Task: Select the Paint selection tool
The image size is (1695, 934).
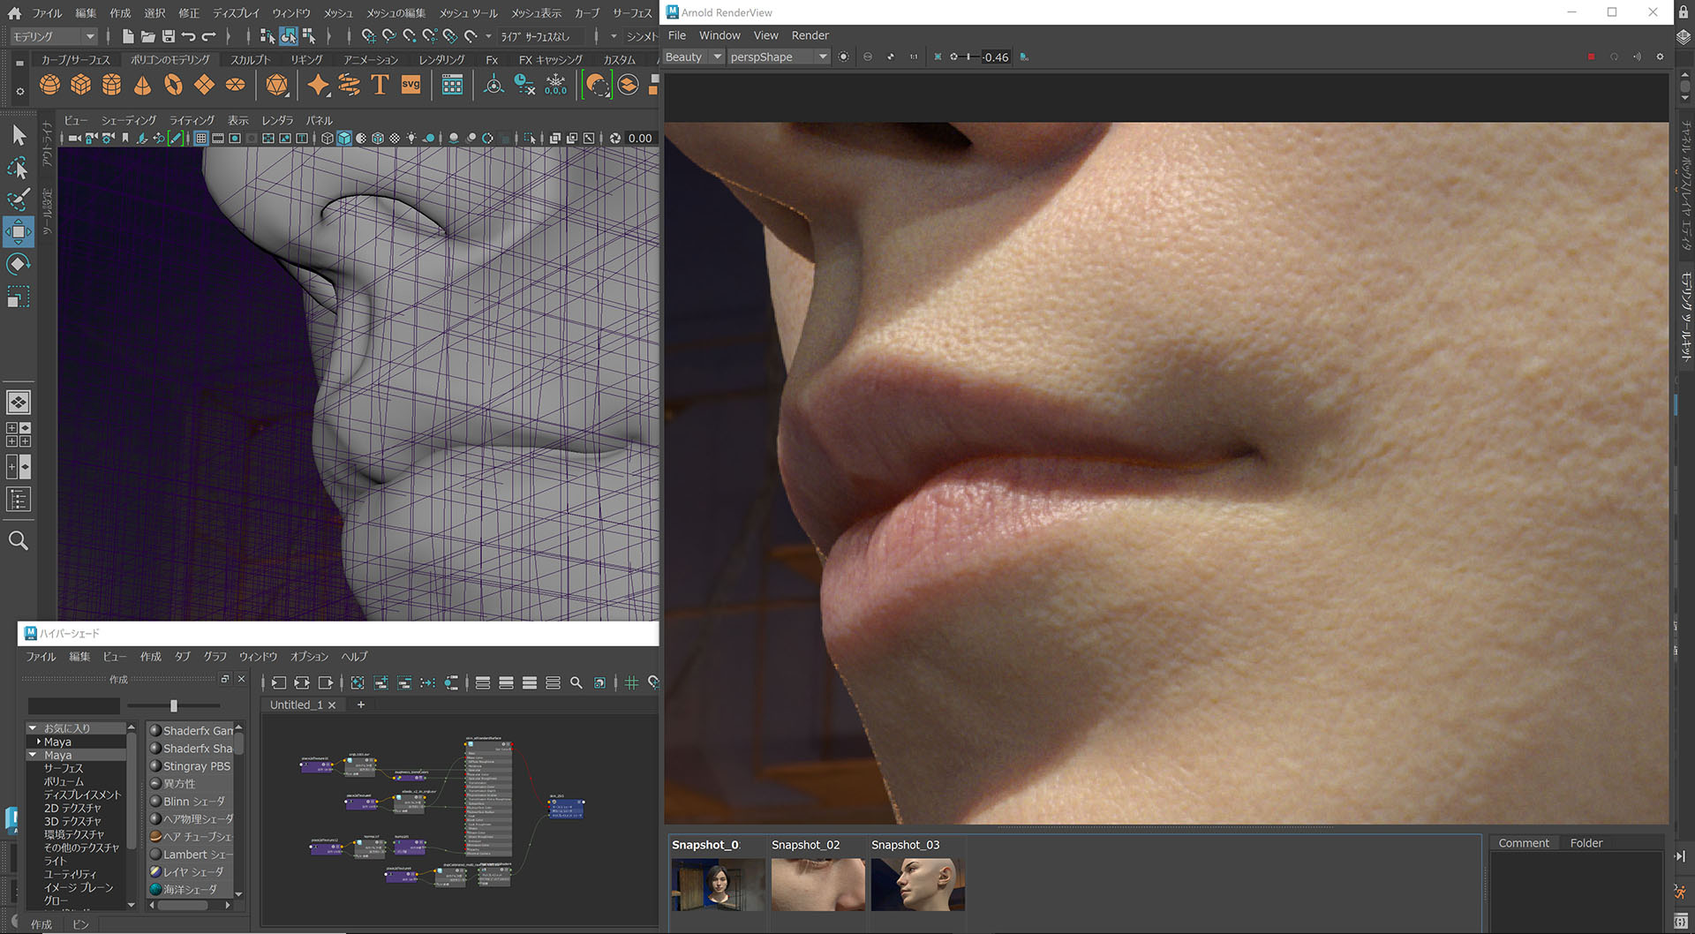Action: pos(19,200)
